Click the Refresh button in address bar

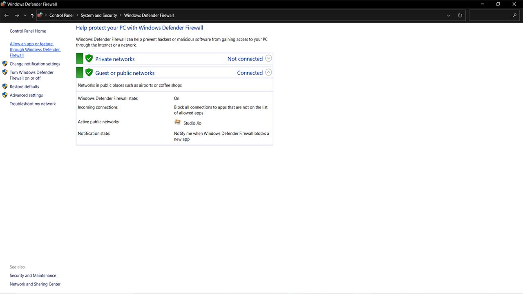460,16
